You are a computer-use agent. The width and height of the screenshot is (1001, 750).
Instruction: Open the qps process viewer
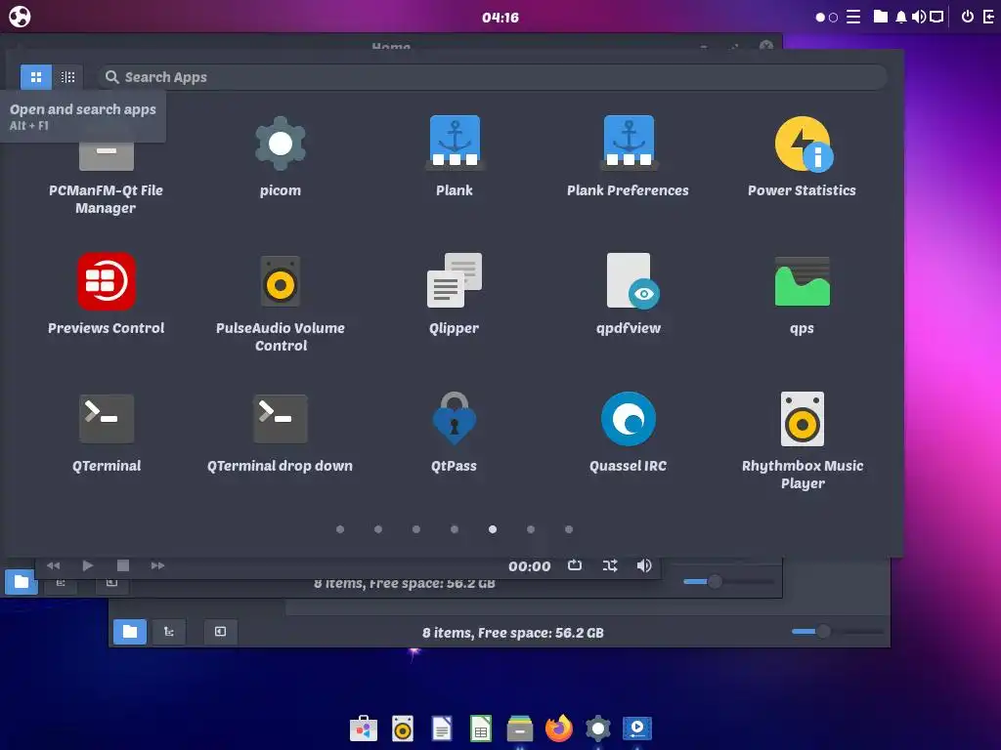click(802, 295)
